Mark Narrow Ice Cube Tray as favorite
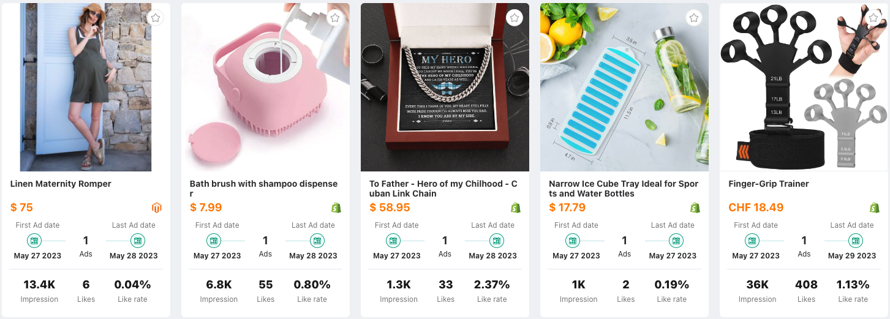Screen dimensions: 890x319 click(x=694, y=18)
